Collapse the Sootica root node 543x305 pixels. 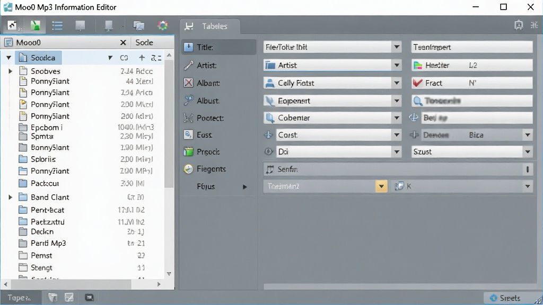click(8, 58)
